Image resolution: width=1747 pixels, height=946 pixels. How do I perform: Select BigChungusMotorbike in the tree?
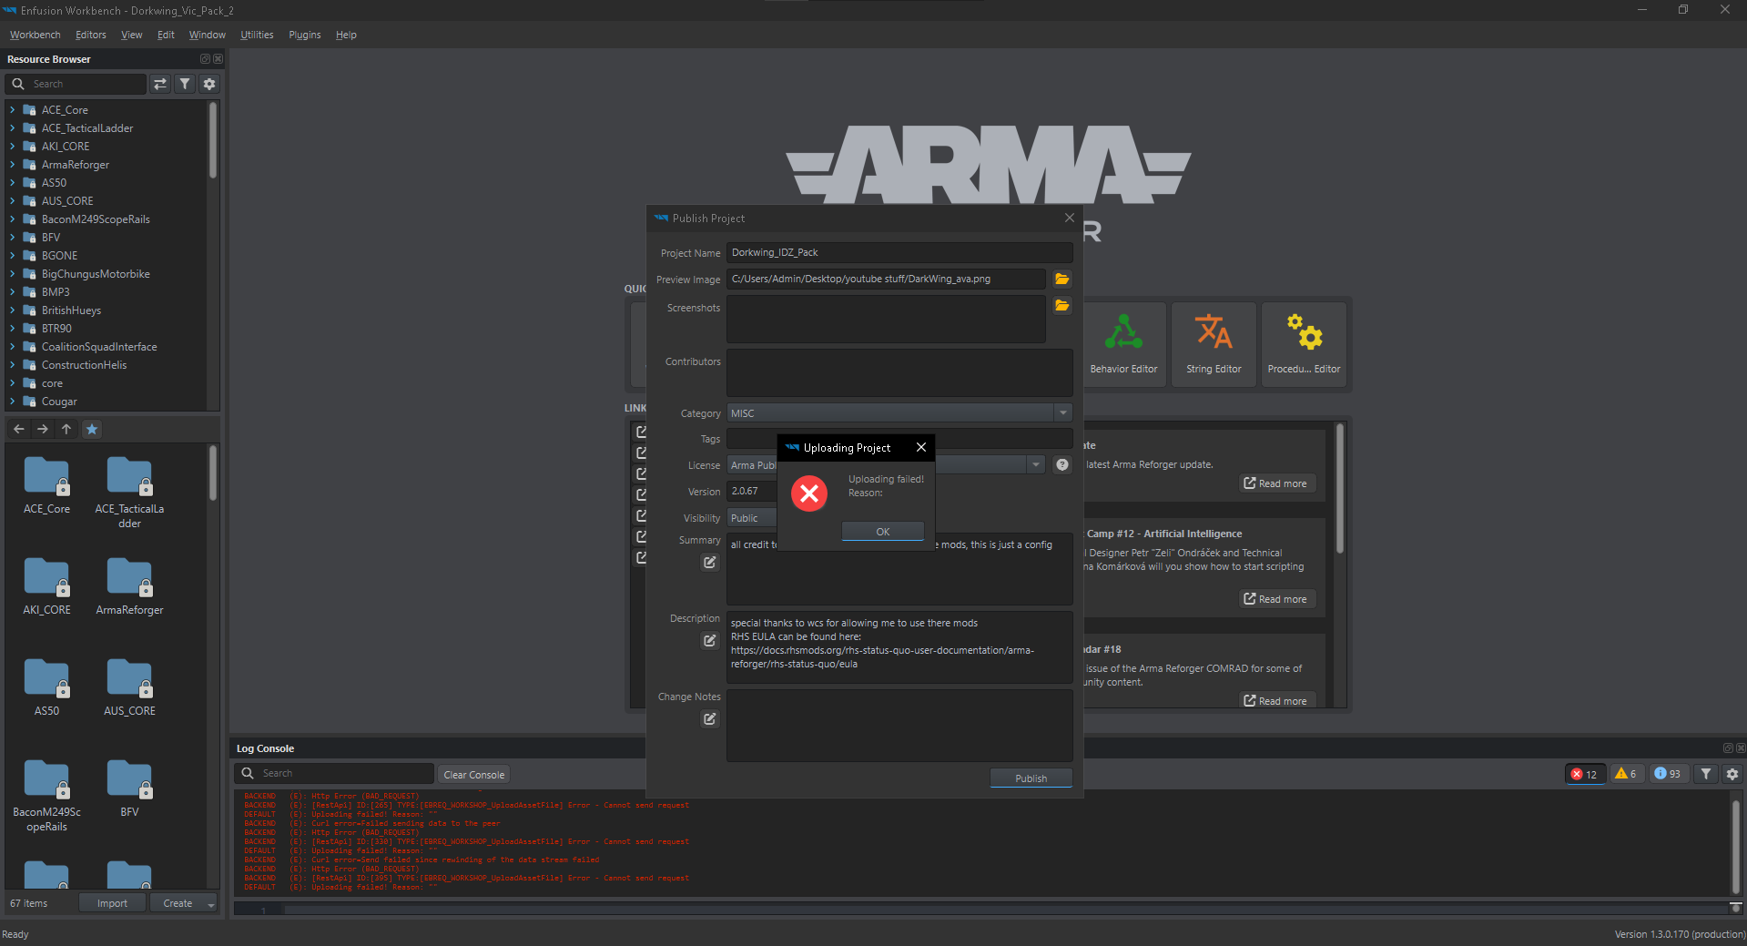96,274
